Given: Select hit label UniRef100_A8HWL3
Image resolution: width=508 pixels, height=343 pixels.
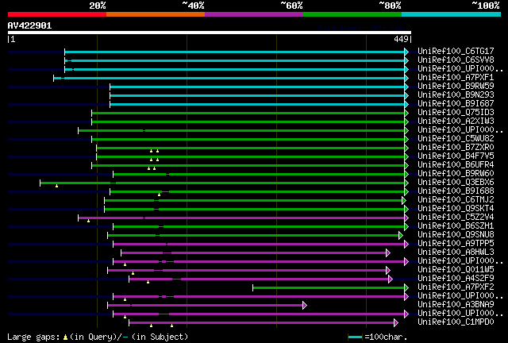Looking at the screenshot, I should click(456, 252).
